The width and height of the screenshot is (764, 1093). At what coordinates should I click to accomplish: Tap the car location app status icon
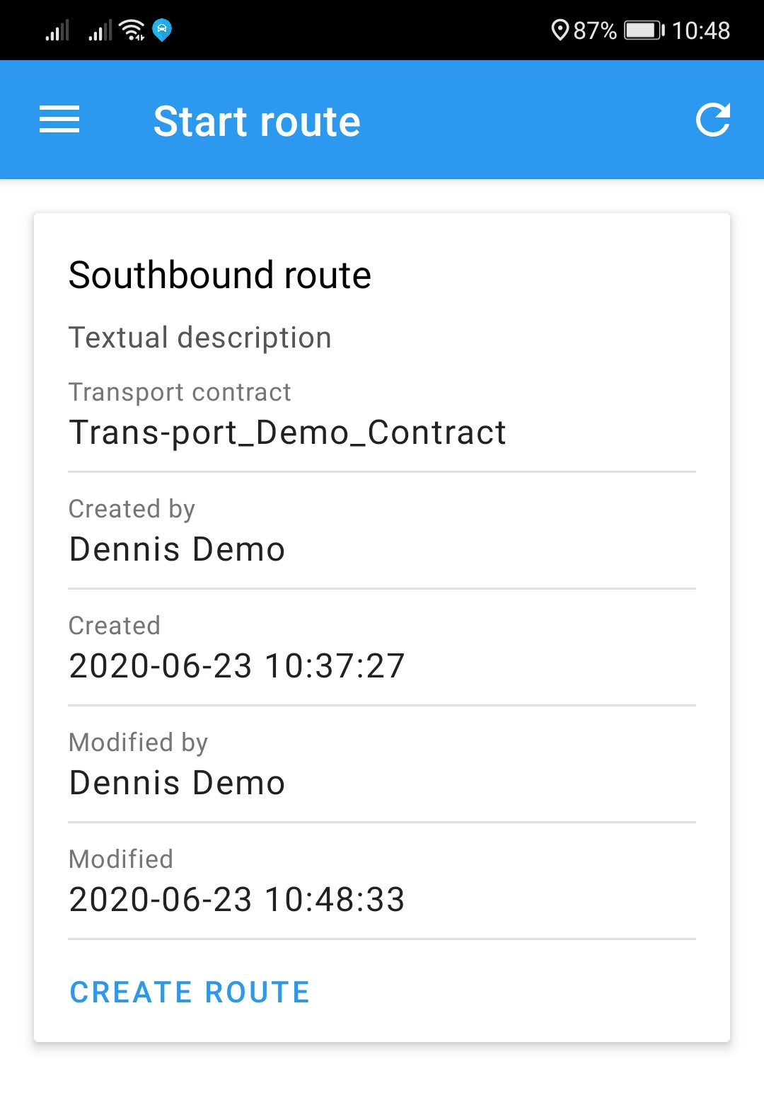click(162, 30)
